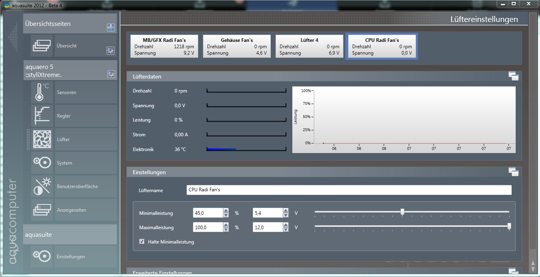Toggle Halte Minimalleistung checkbox
The width and height of the screenshot is (540, 277).
pos(142,242)
